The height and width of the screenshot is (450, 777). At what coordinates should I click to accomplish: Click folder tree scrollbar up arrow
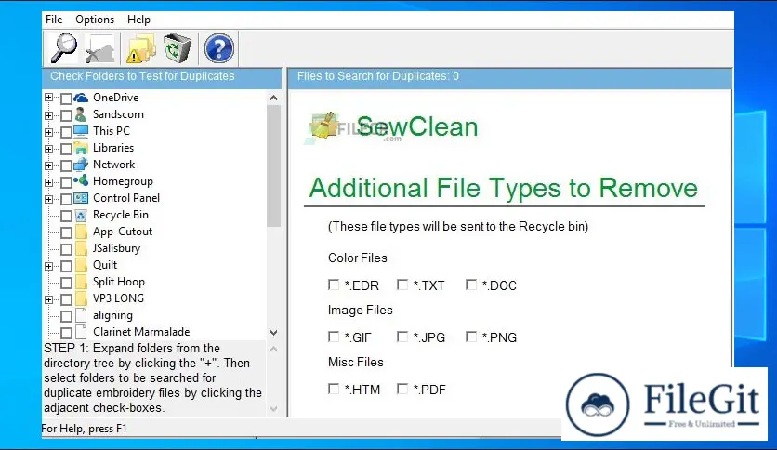pyautogui.click(x=273, y=98)
